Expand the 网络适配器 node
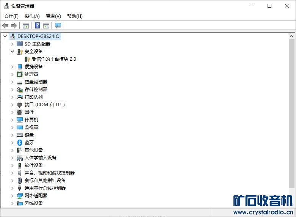Image resolution: width=296 pixels, height=217 pixels. [x=12, y=196]
